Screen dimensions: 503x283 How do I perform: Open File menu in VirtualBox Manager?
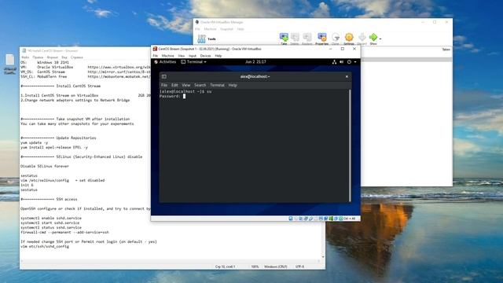coord(197,29)
